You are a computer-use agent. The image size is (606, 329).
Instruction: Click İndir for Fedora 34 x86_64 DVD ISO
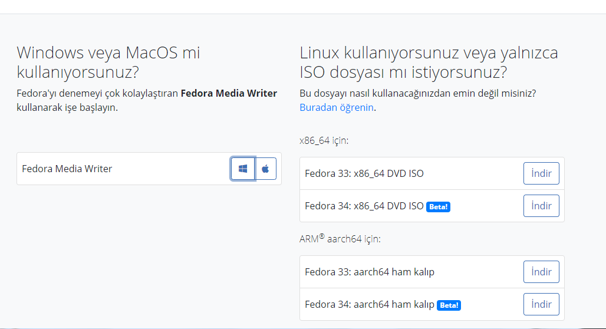(x=541, y=206)
